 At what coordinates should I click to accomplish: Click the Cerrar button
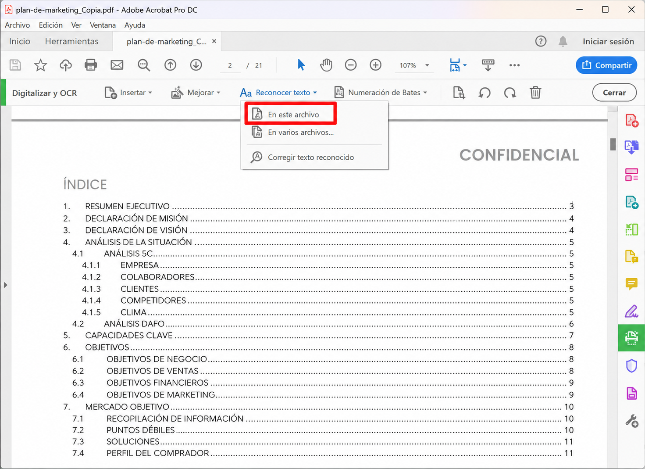coord(614,93)
